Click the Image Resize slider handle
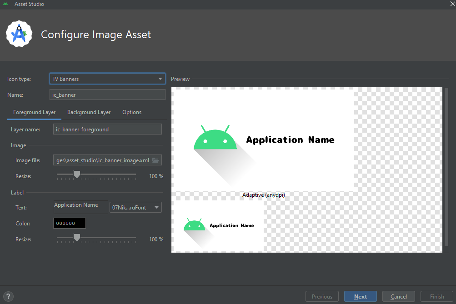Image resolution: width=456 pixels, height=304 pixels. coord(77,174)
